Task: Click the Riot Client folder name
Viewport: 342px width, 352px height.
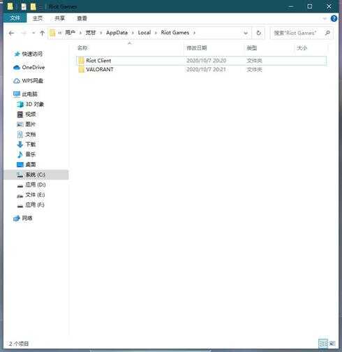Action: (x=98, y=61)
